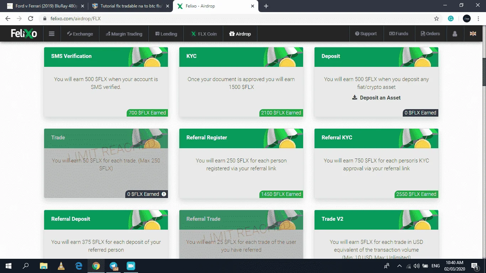Go back using browser back arrow
The height and width of the screenshot is (273, 486).
tap(8, 18)
